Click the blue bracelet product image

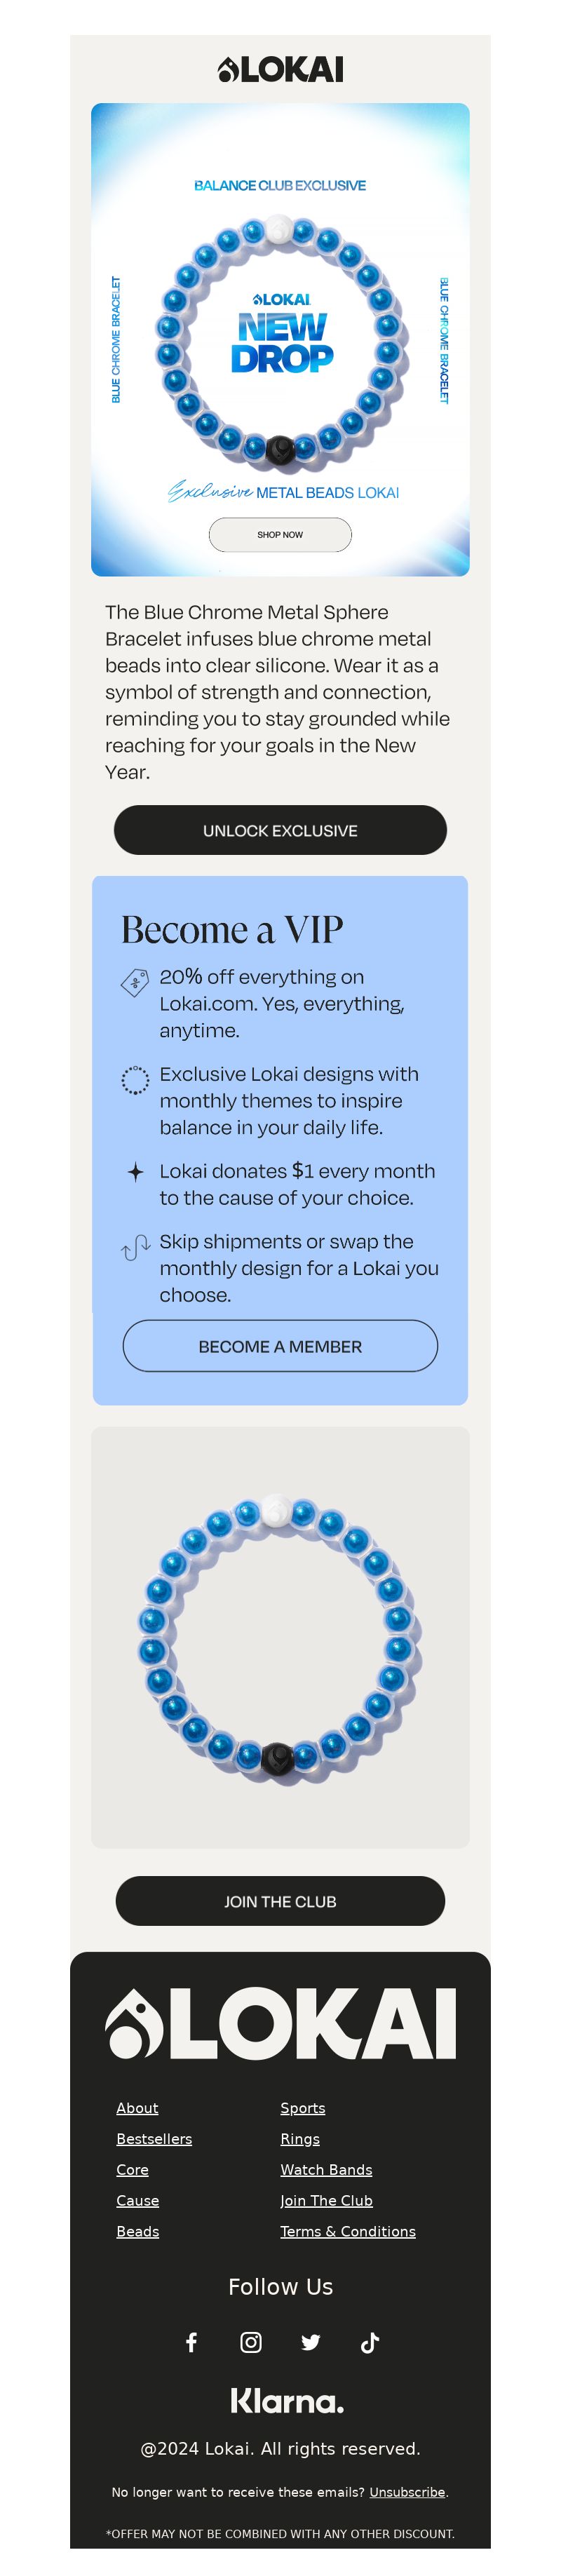(280, 1637)
